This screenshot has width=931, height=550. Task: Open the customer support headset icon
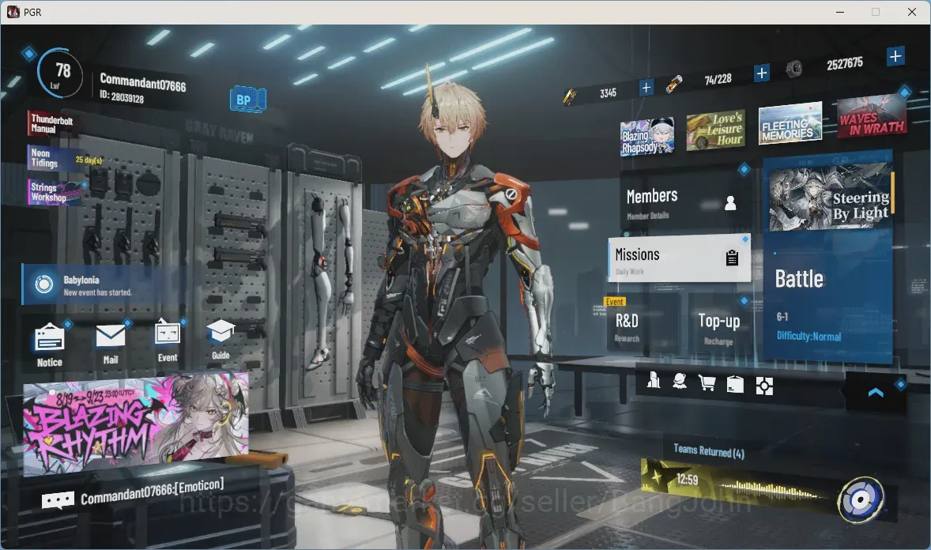[x=680, y=382]
